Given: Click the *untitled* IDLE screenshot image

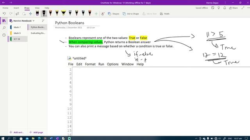Looking at the screenshot, I should point(158,96).
